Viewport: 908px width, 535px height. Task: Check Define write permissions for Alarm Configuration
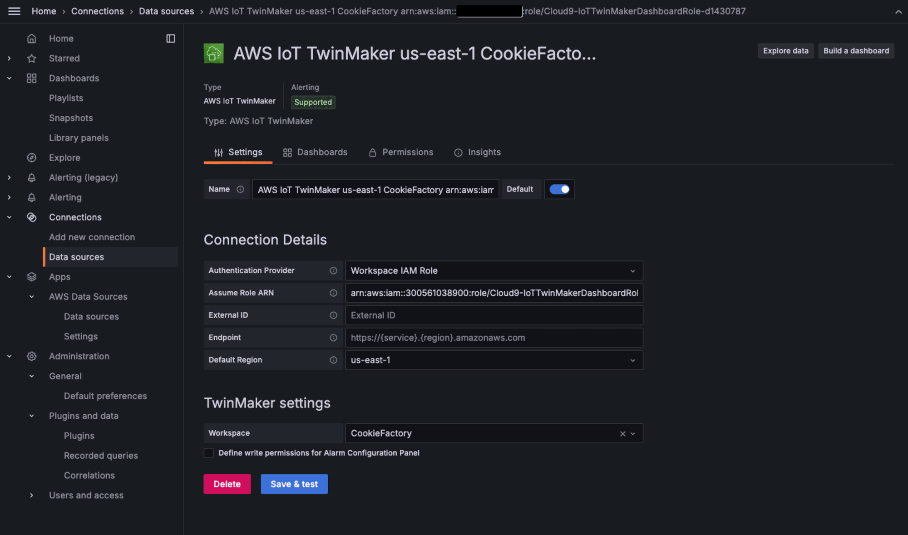[208, 453]
